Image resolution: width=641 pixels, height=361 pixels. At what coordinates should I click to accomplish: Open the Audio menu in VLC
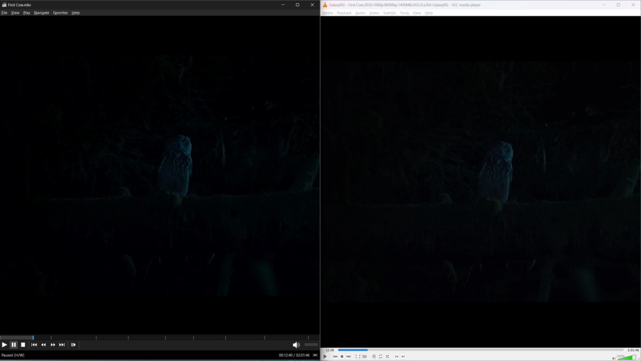[x=360, y=13]
